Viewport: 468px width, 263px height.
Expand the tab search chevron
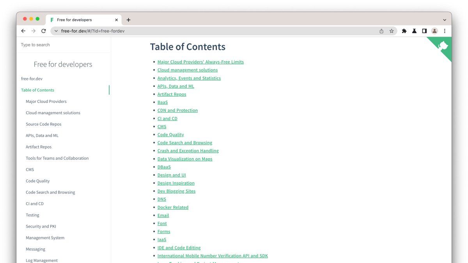pyautogui.click(x=445, y=20)
